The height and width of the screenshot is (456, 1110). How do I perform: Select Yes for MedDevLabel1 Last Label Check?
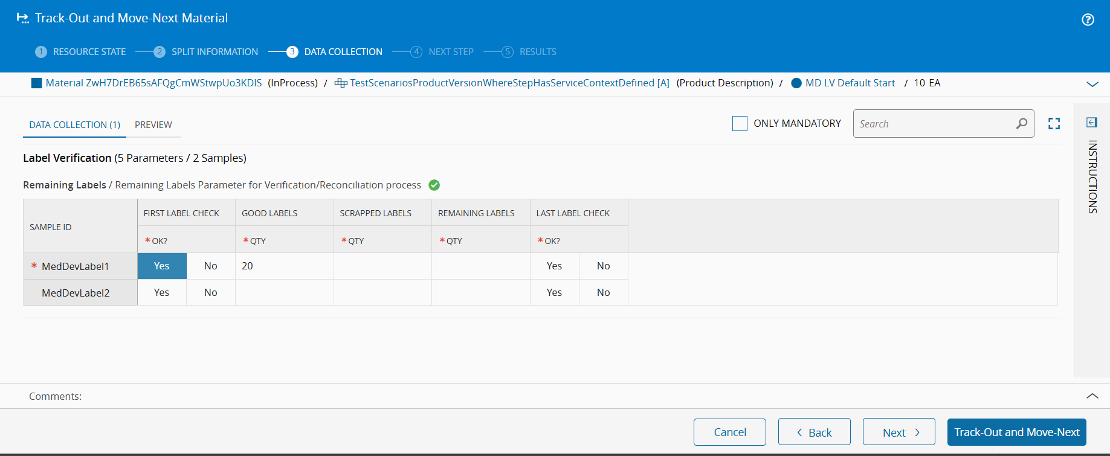coord(555,266)
